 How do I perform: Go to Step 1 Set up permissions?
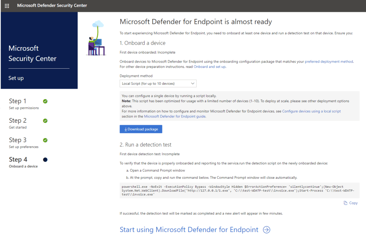click(24, 104)
